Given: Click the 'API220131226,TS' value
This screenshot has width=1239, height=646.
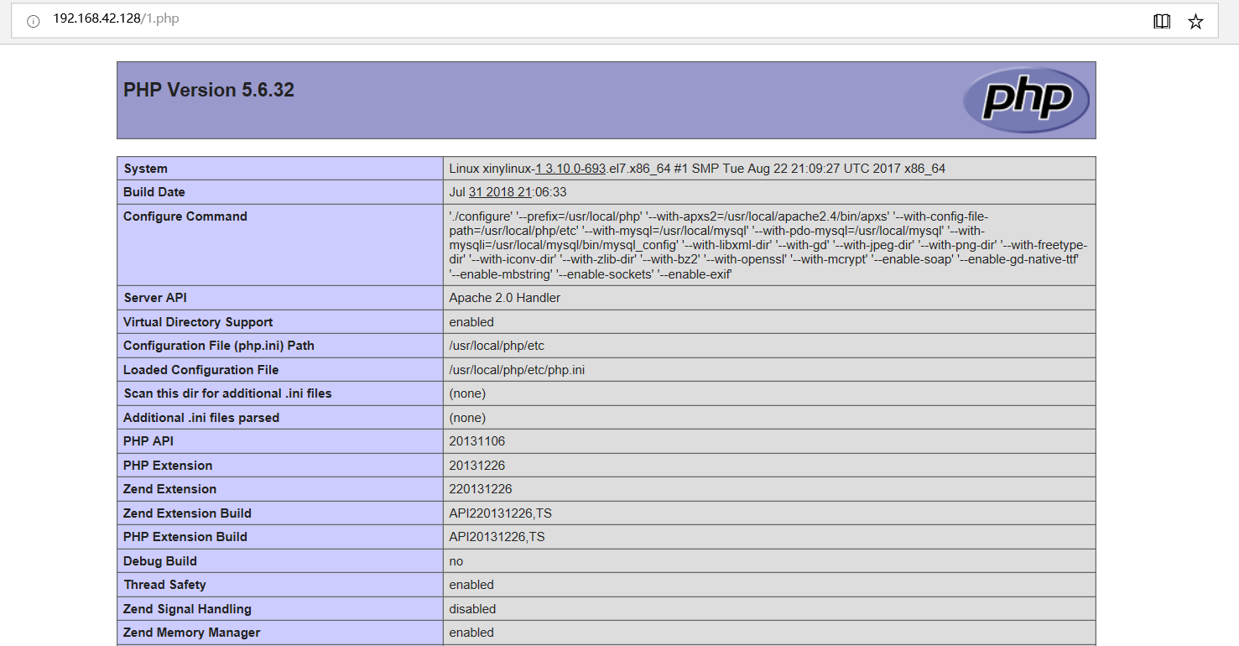Looking at the screenshot, I should 501,513.
